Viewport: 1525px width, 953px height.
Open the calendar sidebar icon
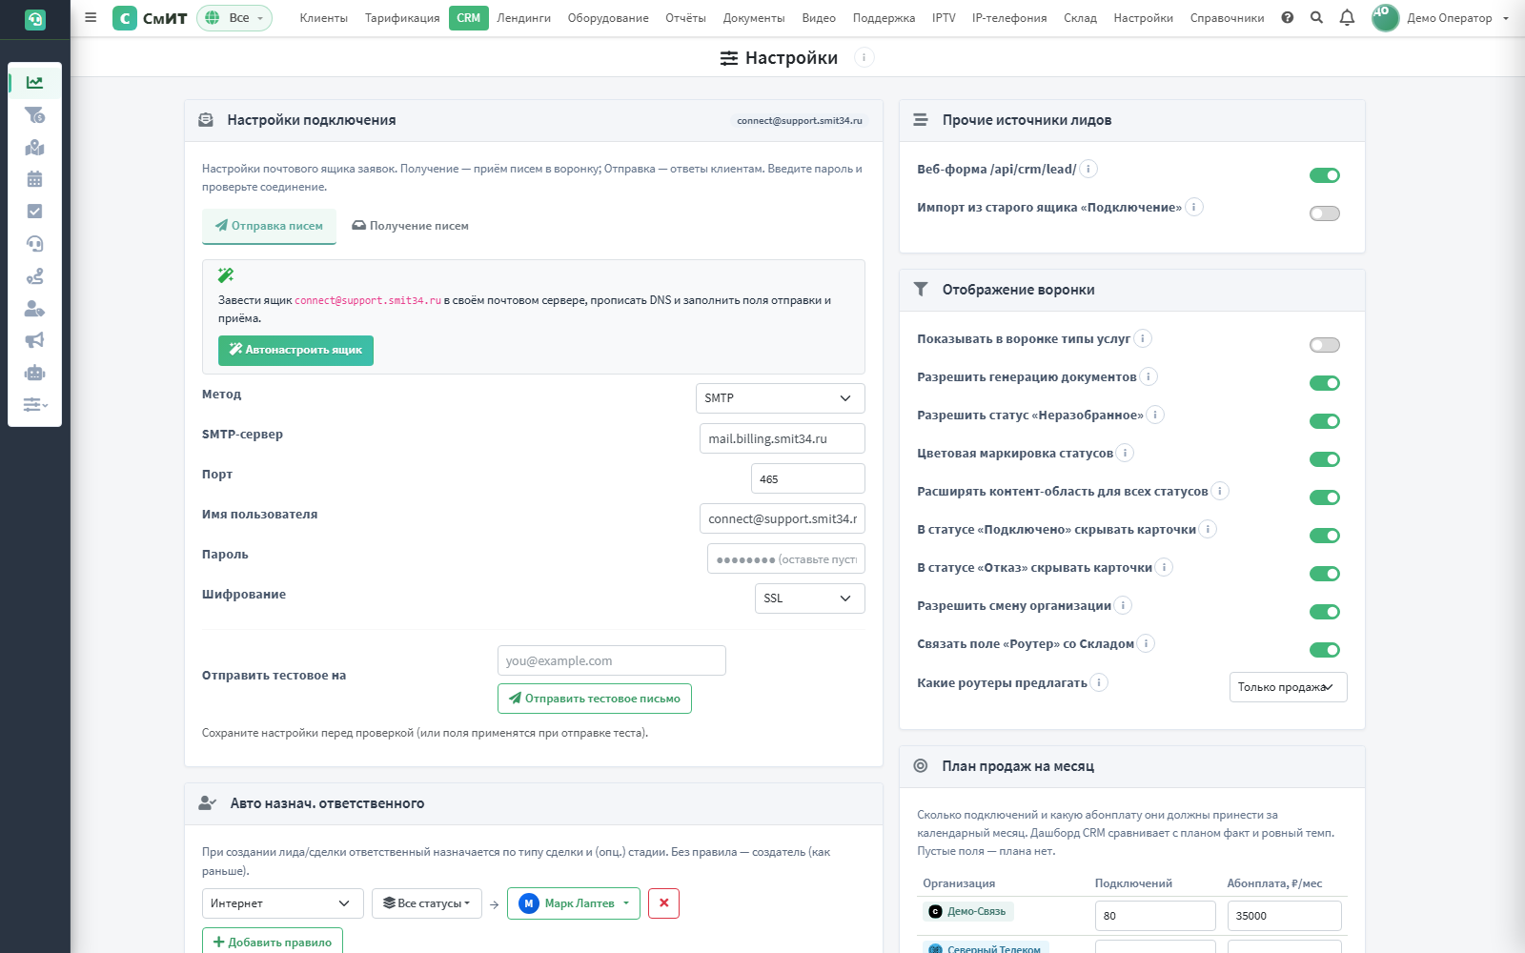[34, 179]
